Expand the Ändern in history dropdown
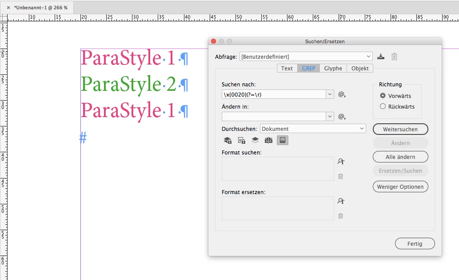459x280 pixels. point(330,116)
